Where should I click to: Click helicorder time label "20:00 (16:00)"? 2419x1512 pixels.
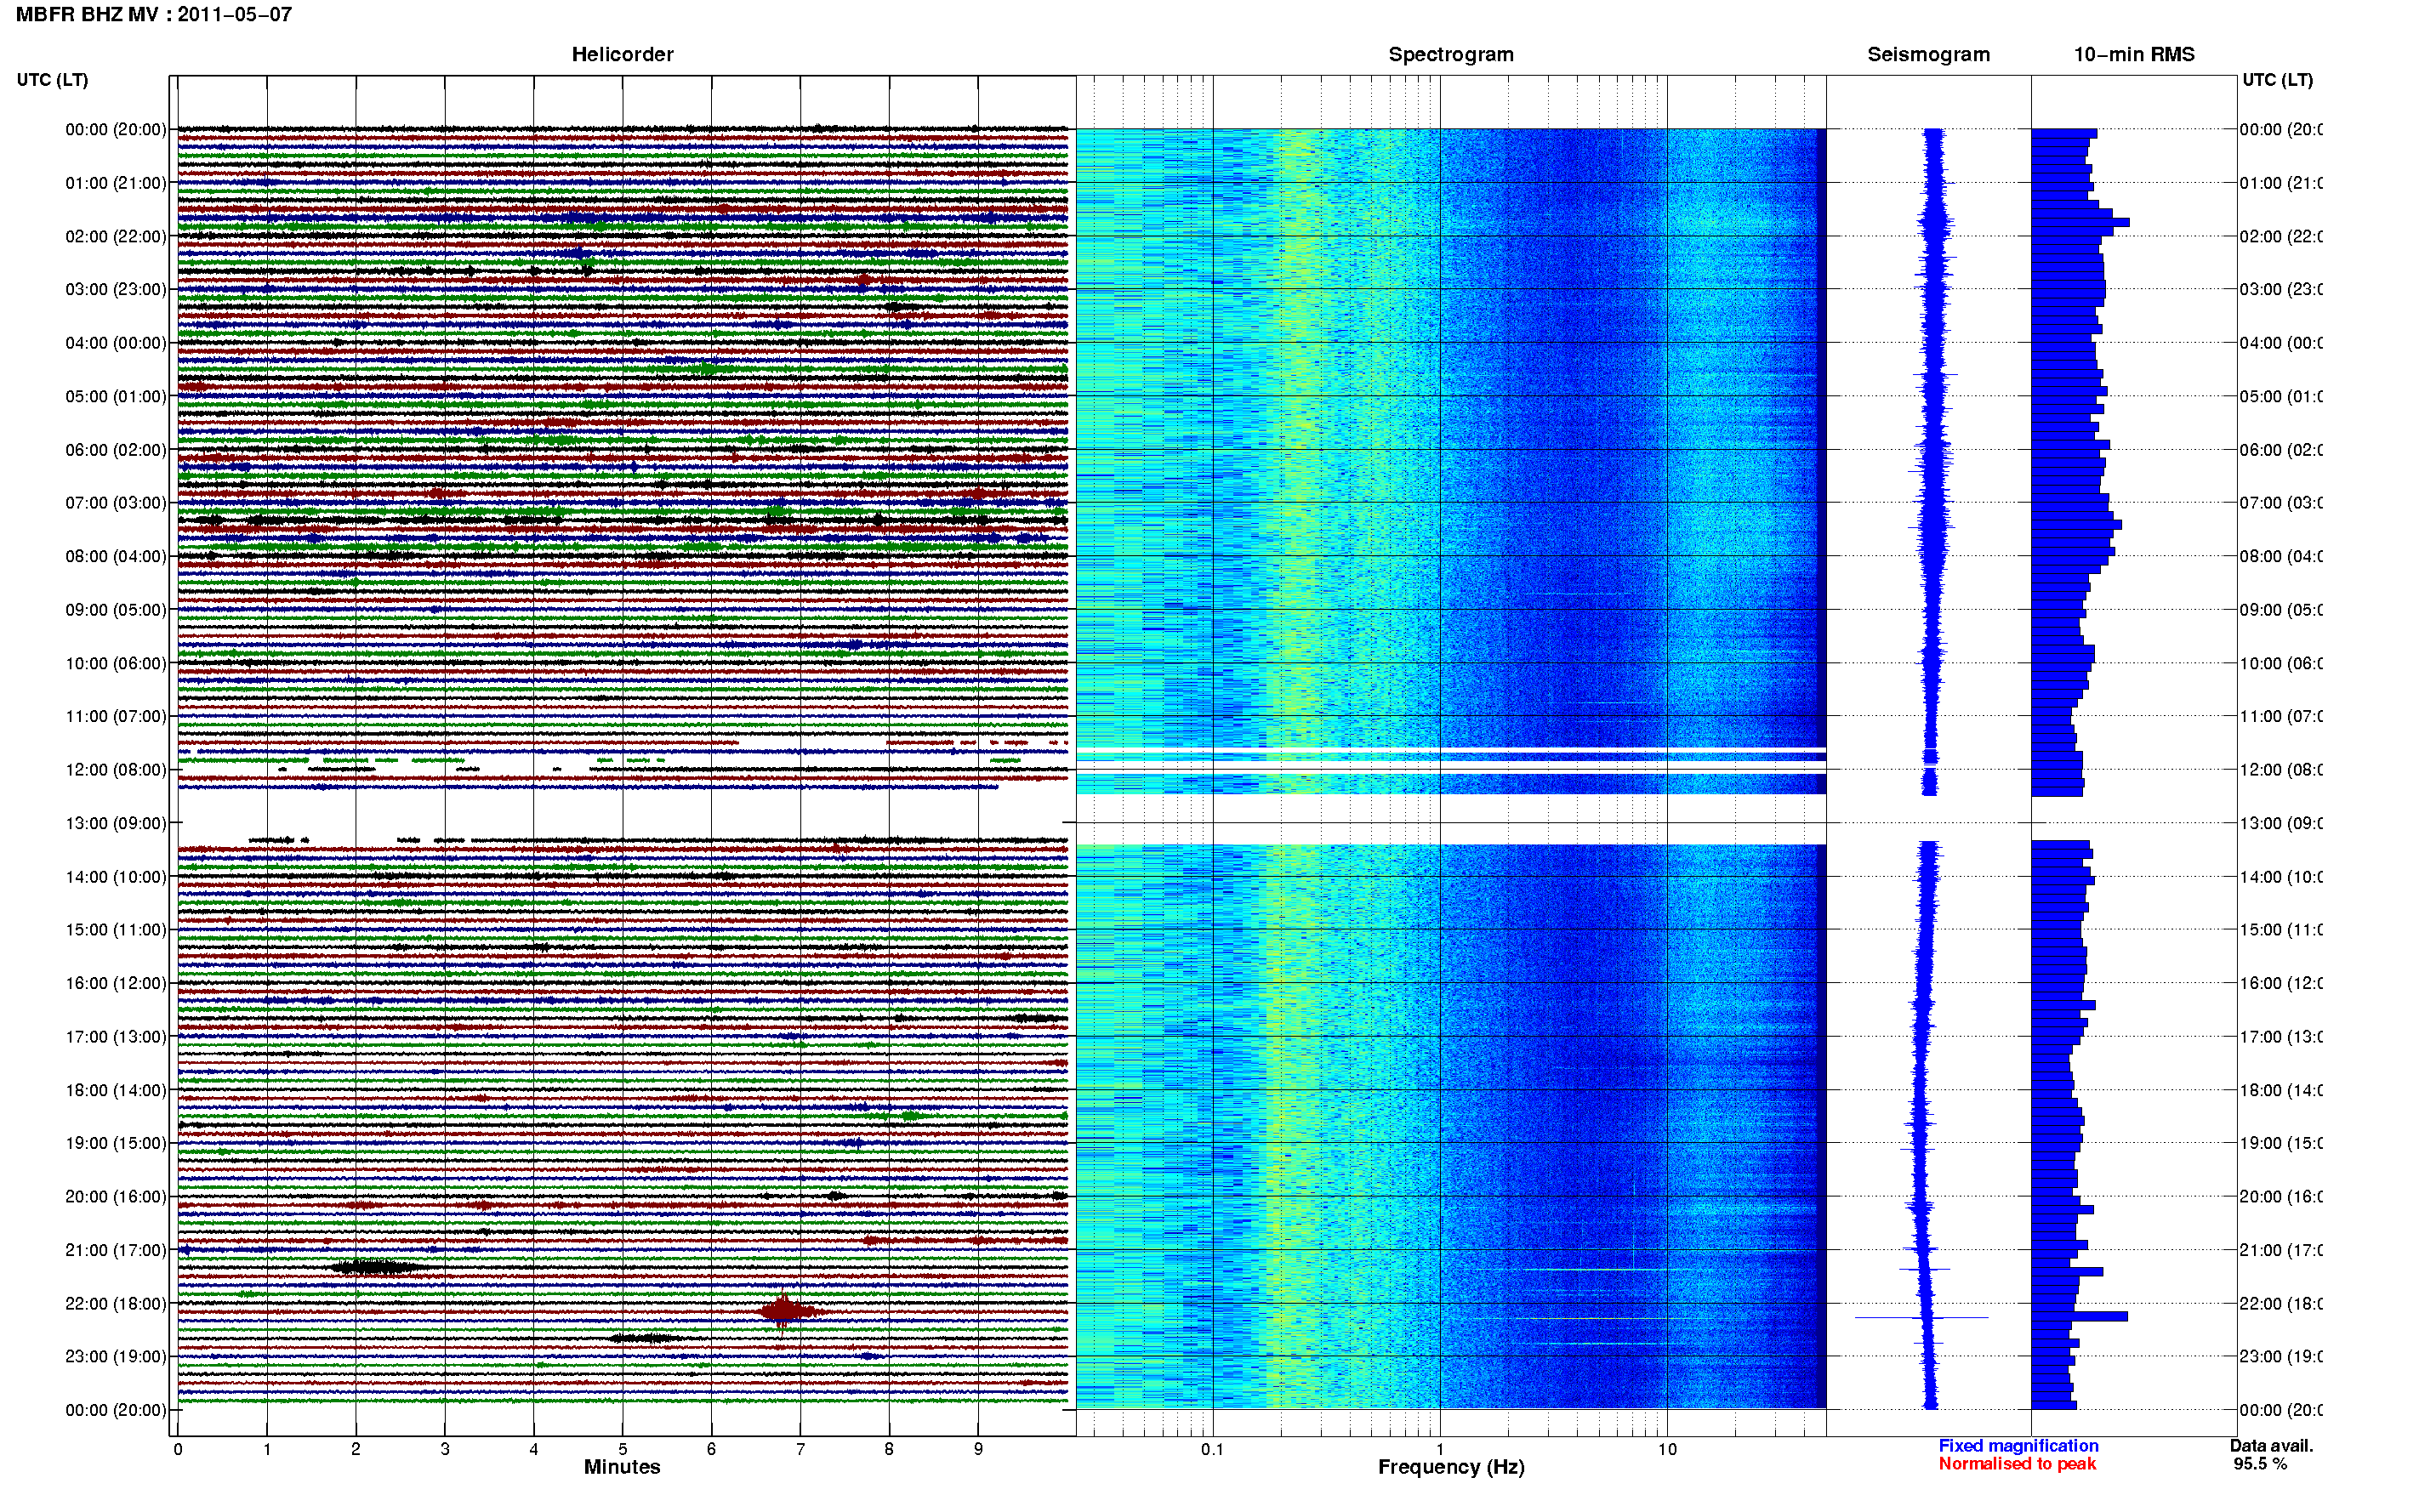coord(116,1197)
